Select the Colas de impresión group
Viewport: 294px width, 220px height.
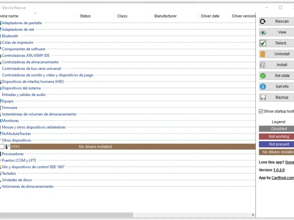[17, 43]
